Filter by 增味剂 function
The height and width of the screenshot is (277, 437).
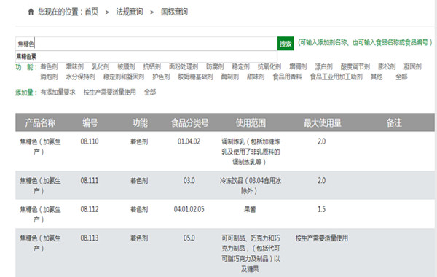click(x=75, y=66)
